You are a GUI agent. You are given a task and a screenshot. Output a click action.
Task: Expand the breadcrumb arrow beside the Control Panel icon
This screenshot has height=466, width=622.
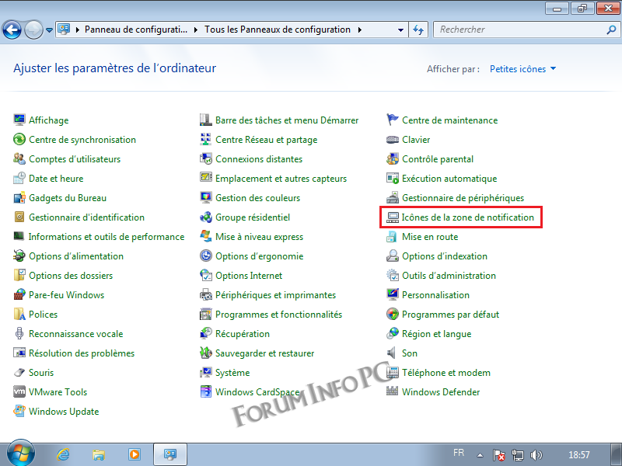[77, 30]
